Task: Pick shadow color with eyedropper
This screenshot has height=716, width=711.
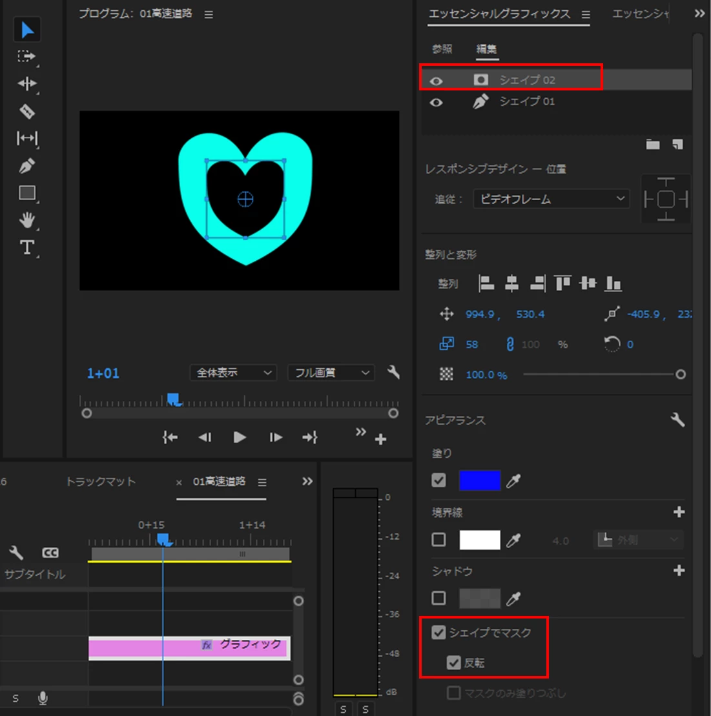Action: (513, 598)
